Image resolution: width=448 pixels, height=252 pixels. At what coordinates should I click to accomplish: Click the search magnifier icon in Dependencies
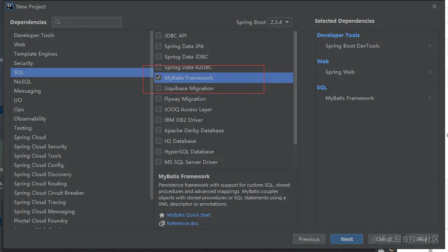pos(58,22)
